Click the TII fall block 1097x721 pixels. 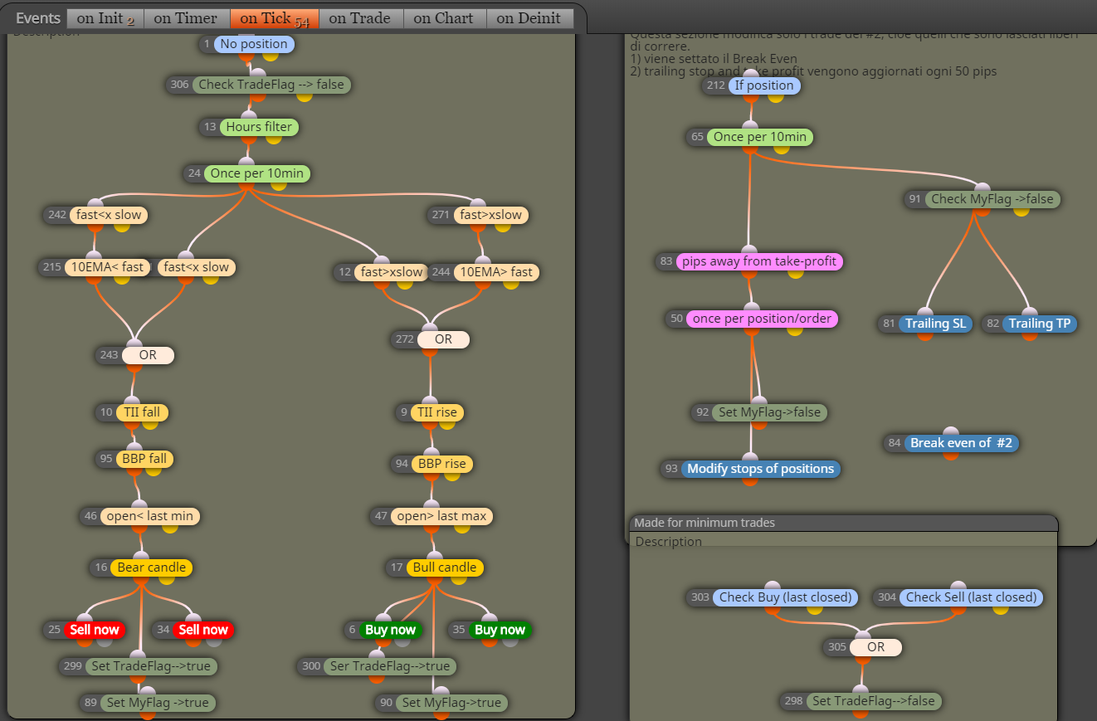click(x=142, y=412)
